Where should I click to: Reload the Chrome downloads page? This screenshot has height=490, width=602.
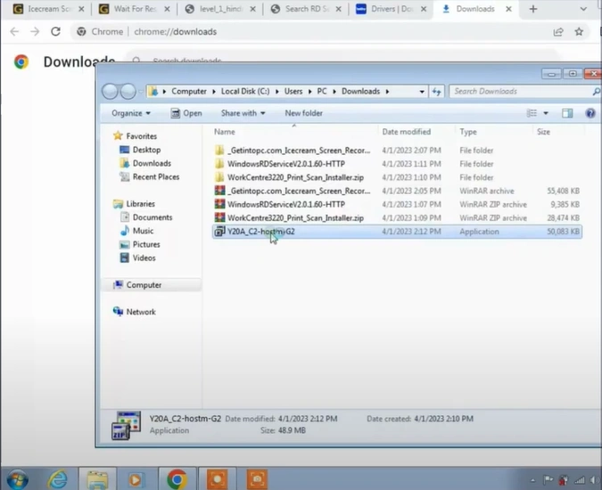tap(56, 31)
